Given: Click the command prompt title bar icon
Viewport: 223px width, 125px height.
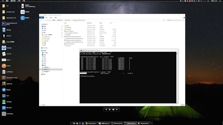Looking at the screenshot, I should [81, 50].
